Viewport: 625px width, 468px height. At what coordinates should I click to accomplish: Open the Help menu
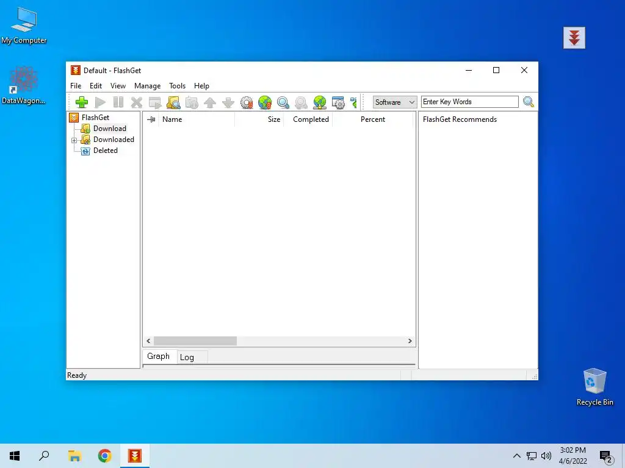201,86
